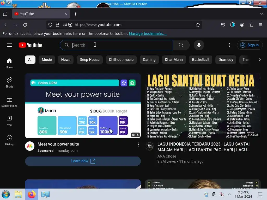Click the autoplay blocked icon in address bar
The width and height of the screenshot is (267, 200).
pyautogui.click(x=70, y=25)
